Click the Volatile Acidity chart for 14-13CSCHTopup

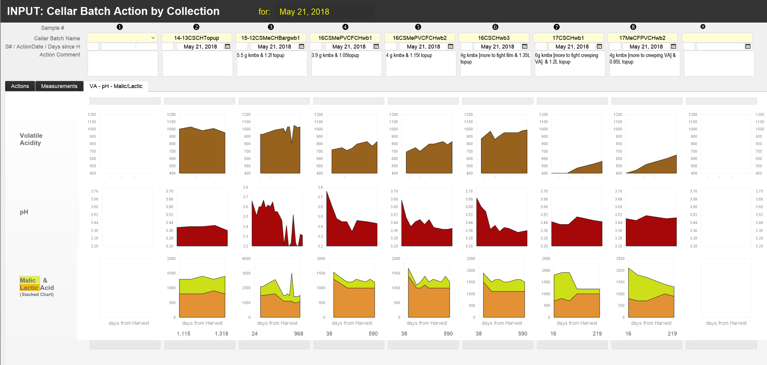202,144
